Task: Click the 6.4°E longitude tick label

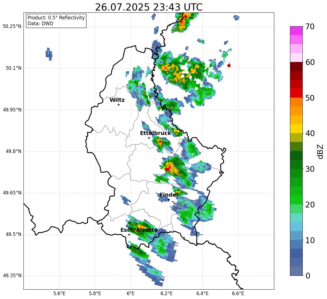Action: (x=202, y=294)
